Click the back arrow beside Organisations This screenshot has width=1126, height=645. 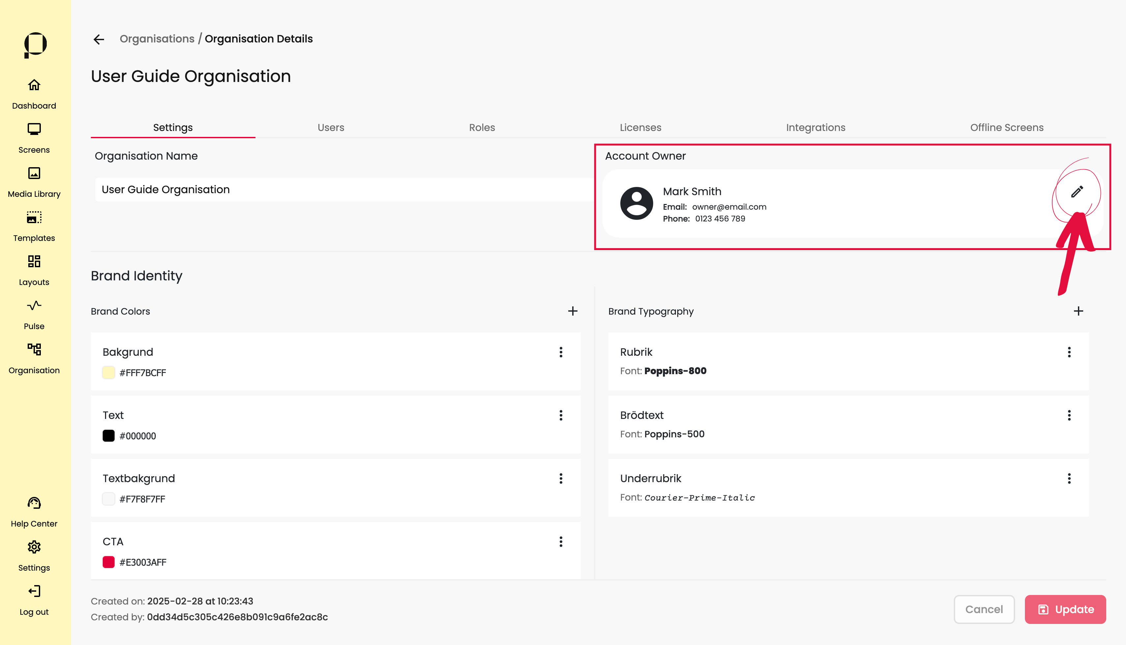tap(99, 39)
